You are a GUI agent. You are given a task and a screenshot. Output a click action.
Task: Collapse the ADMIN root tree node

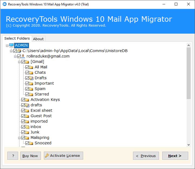(x=7, y=45)
